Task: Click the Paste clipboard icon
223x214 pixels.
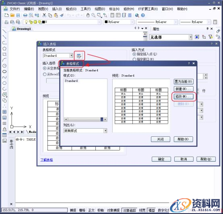Action: (56, 15)
